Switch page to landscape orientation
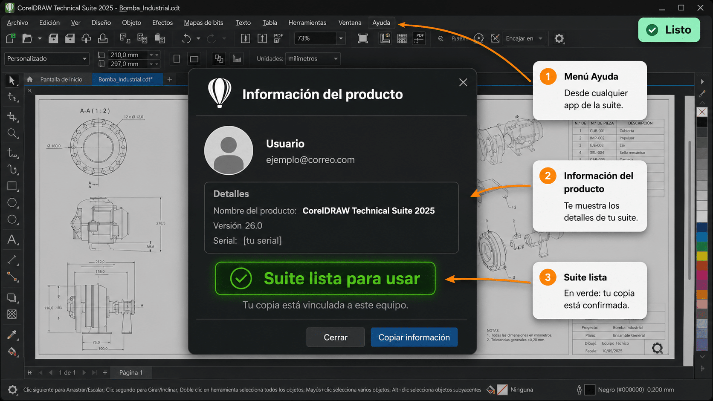The image size is (713, 401). 194,59
